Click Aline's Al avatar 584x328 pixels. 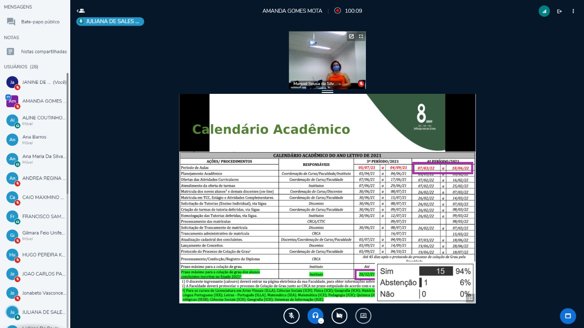(x=12, y=120)
